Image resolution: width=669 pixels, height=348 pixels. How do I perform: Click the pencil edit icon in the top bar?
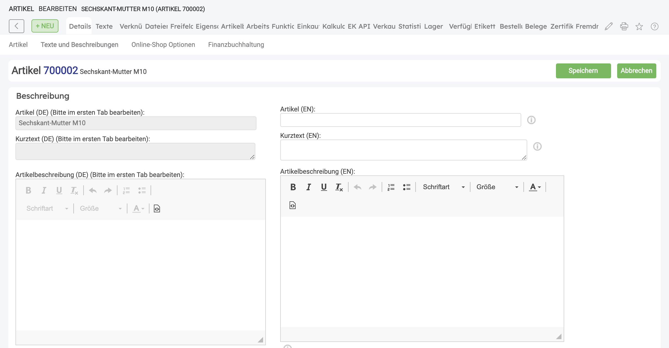tap(609, 26)
